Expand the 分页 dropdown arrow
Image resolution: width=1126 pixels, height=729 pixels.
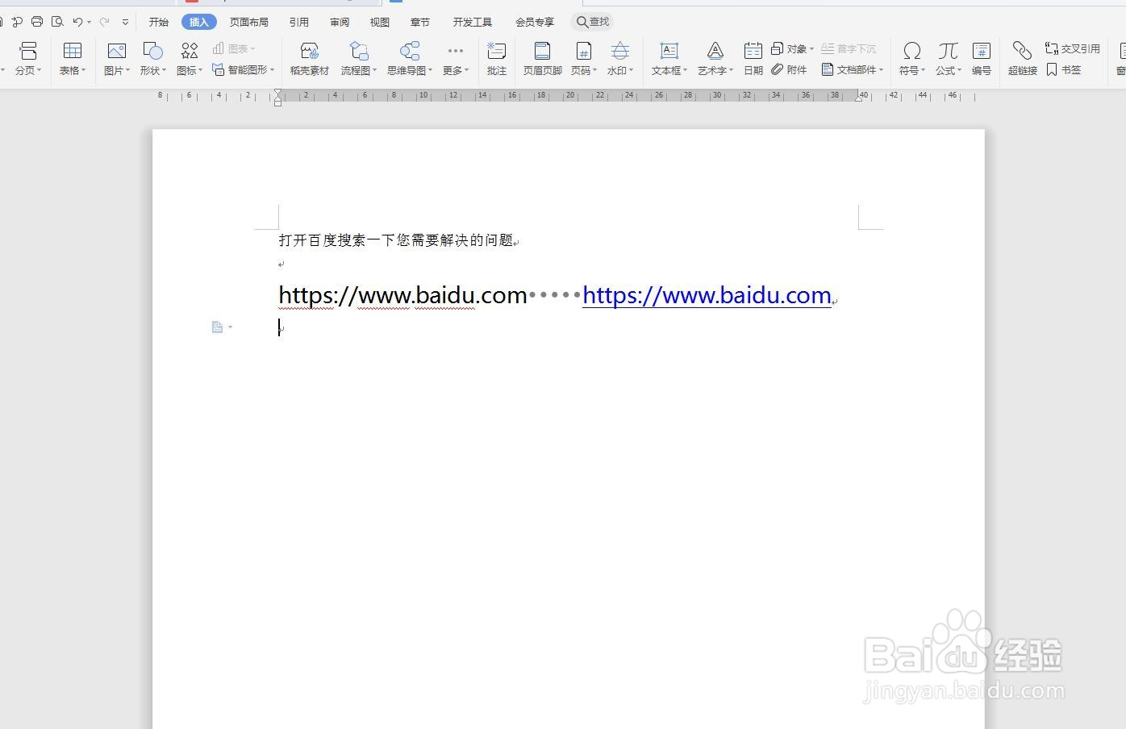coord(40,71)
